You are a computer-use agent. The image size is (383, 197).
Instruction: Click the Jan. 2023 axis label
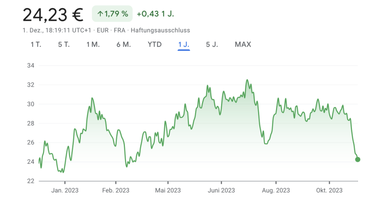tap(65, 190)
